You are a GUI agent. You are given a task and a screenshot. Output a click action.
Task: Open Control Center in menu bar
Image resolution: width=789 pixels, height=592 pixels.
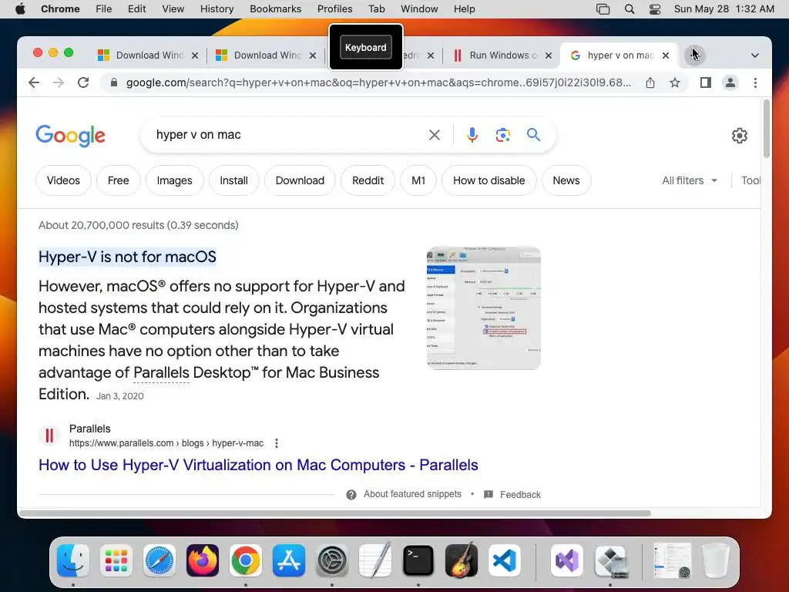[x=655, y=9]
